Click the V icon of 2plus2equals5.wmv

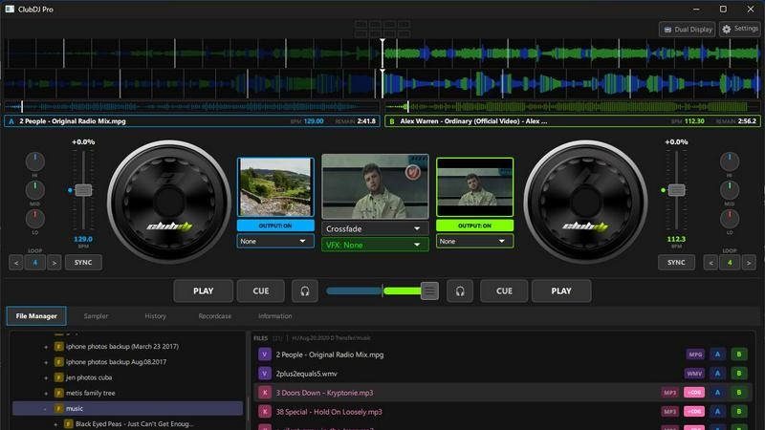265,374
